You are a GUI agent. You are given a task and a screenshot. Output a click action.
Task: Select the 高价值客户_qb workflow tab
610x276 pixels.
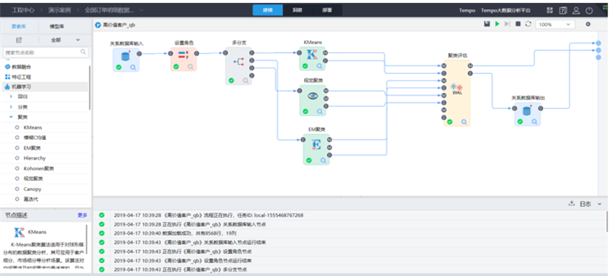click(116, 25)
